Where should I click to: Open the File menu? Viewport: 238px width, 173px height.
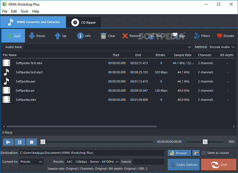pyautogui.click(x=5, y=11)
